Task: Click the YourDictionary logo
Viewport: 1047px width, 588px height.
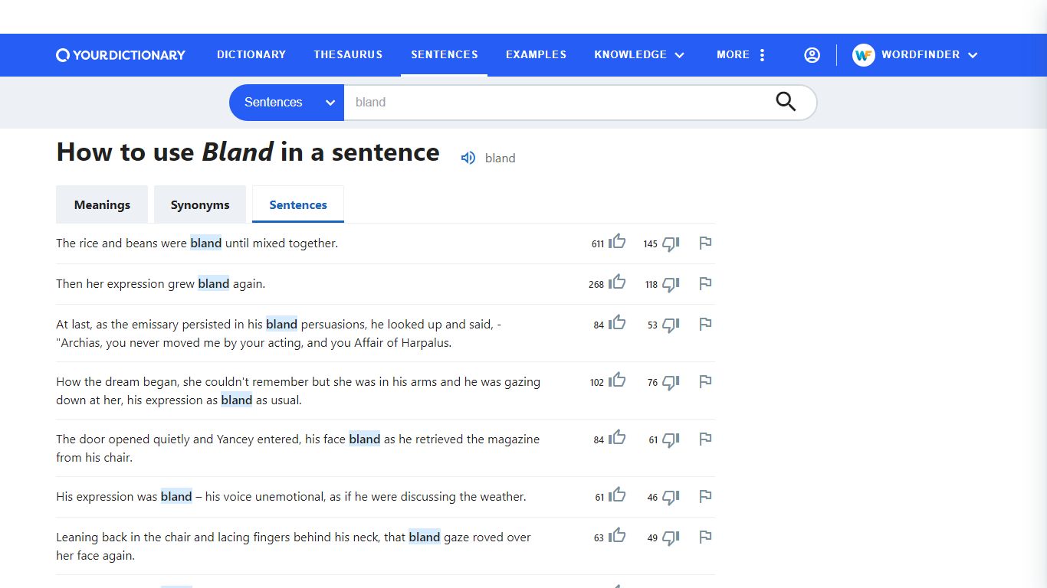Action: click(120, 55)
